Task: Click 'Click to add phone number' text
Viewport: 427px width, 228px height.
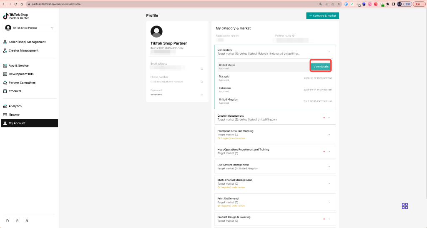Action: pos(167,82)
